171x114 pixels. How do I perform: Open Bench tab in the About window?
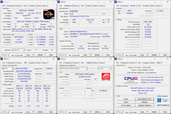[x=153, y=63]
